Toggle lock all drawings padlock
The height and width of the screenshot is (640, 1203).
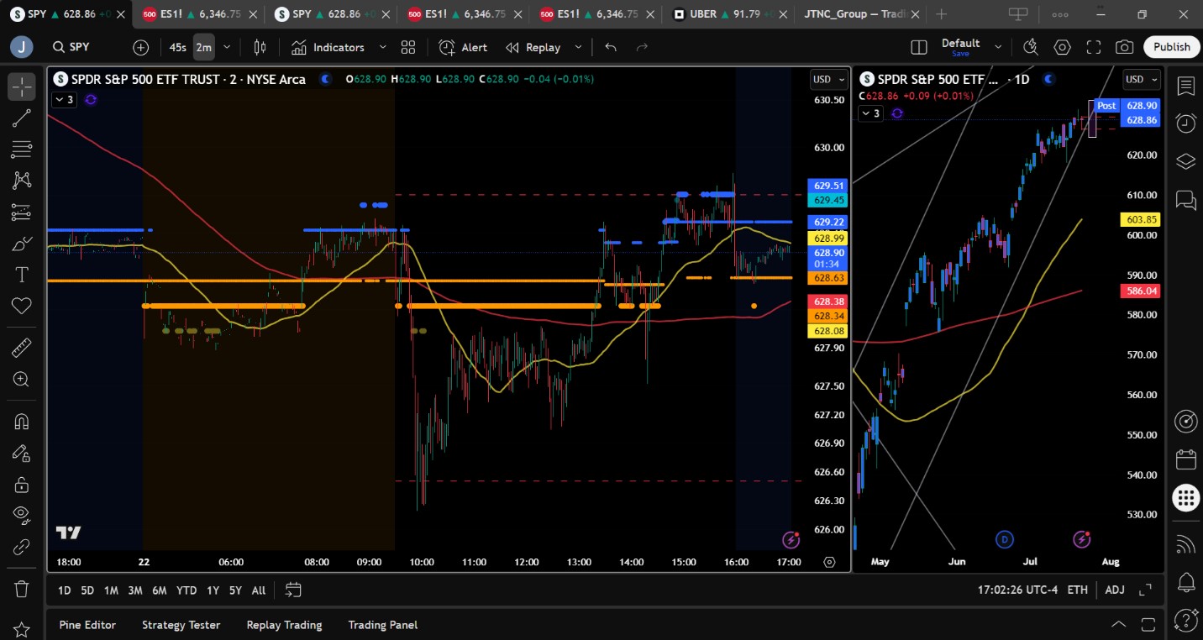tap(22, 484)
